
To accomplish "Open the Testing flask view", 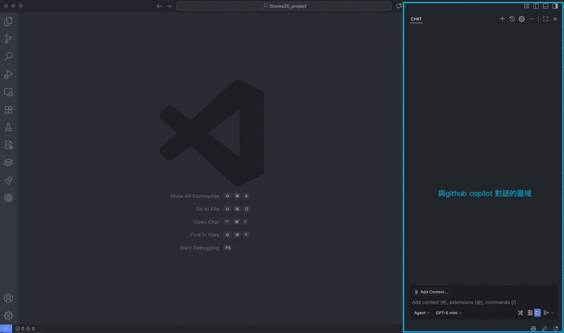I will pos(8,127).
